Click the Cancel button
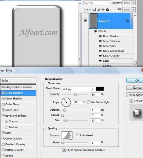The height and width of the screenshot is (158, 143). 135,87
